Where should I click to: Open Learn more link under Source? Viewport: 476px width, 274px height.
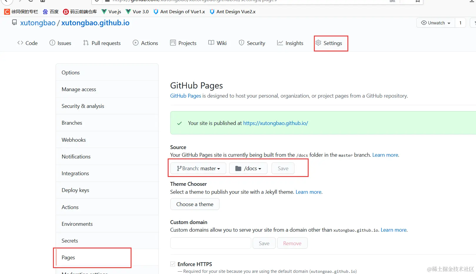(385, 155)
